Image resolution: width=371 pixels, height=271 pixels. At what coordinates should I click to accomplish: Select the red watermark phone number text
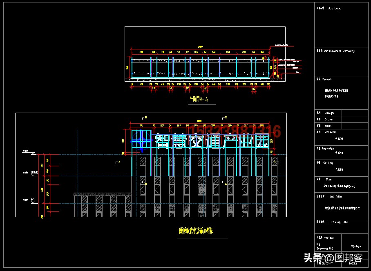click(x=241, y=131)
